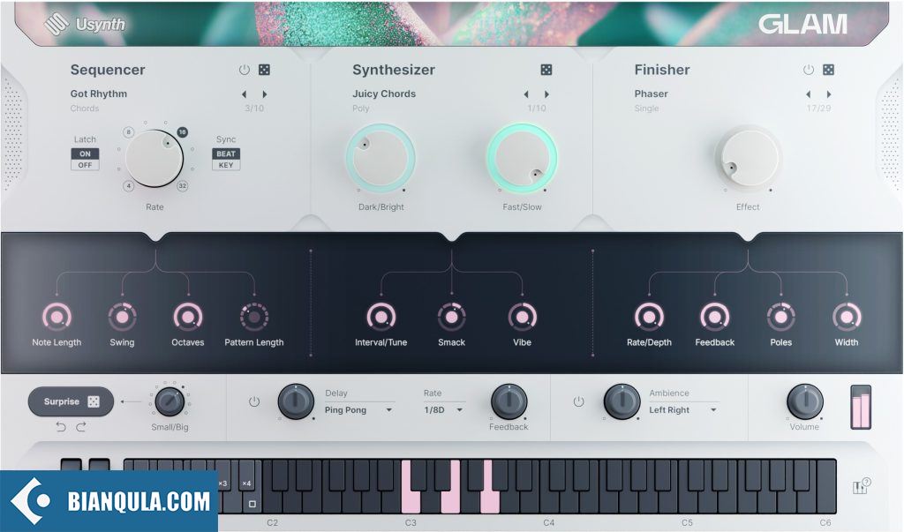Set Sync to BEAT
The image size is (904, 532).
[x=226, y=154]
